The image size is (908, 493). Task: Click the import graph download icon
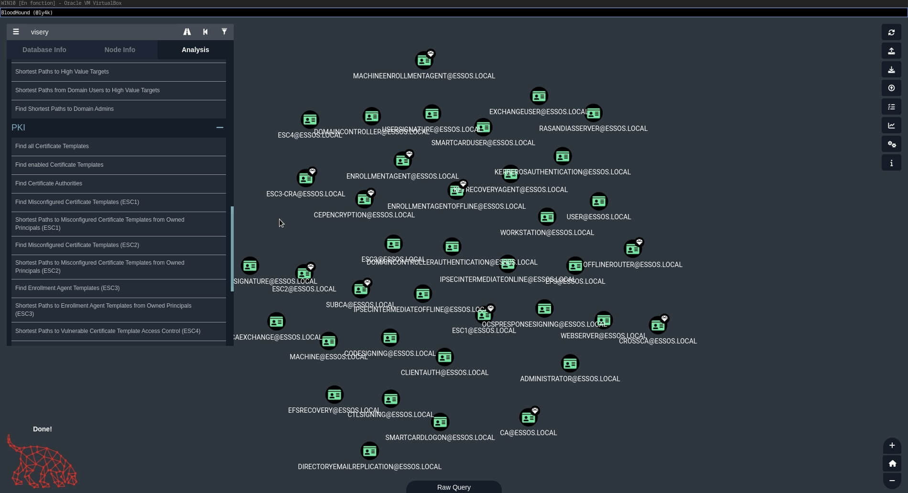point(891,70)
